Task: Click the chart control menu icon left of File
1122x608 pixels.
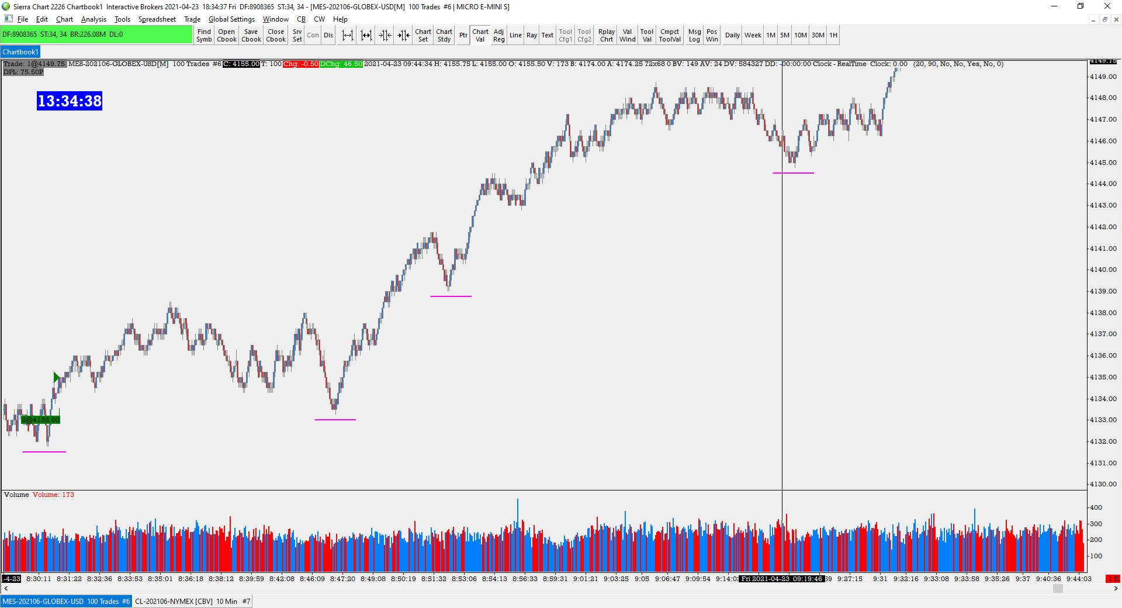Action: tap(8, 19)
